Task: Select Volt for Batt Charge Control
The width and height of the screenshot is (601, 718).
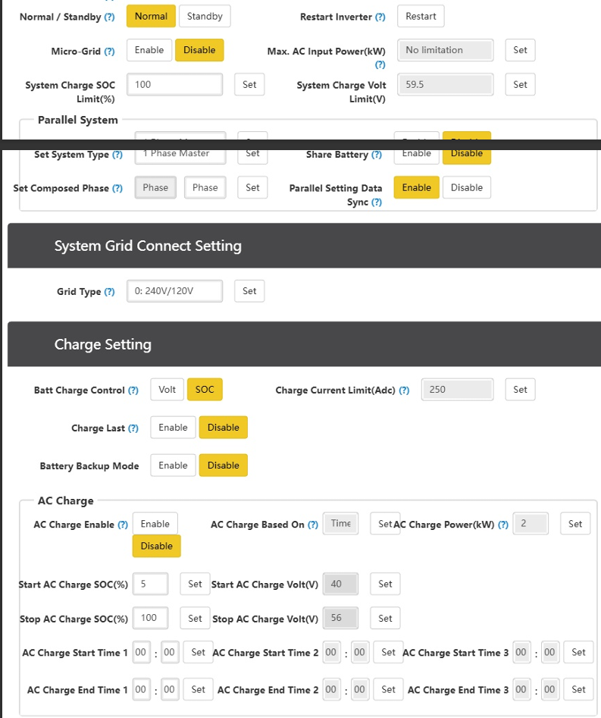Action: coord(167,389)
